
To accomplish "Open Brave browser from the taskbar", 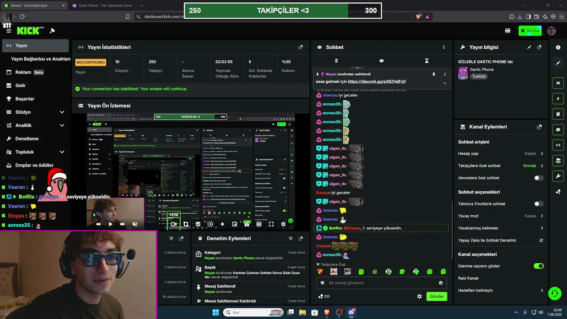I will point(327,312).
